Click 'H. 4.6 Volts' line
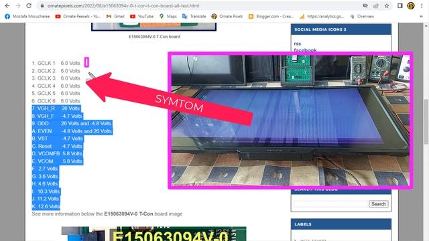The width and height of the screenshot is (429, 241). pyautogui.click(x=45, y=183)
